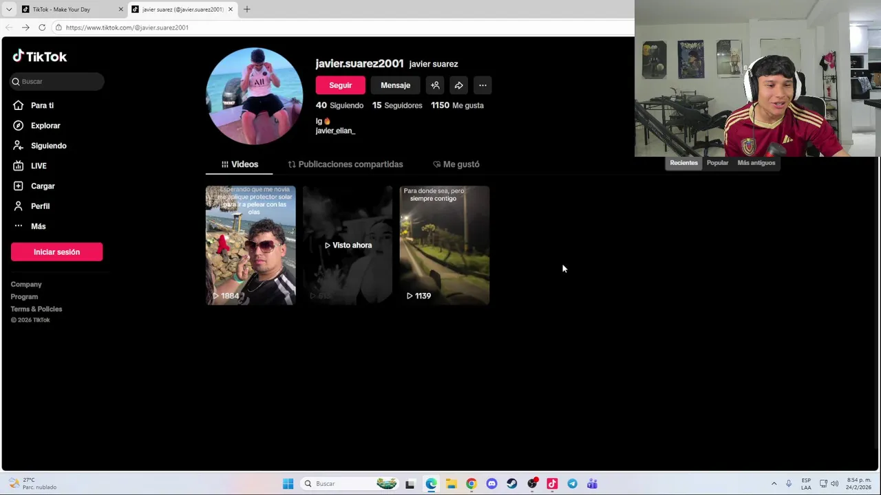Open Steam from the taskbar
The width and height of the screenshot is (881, 495).
511,484
